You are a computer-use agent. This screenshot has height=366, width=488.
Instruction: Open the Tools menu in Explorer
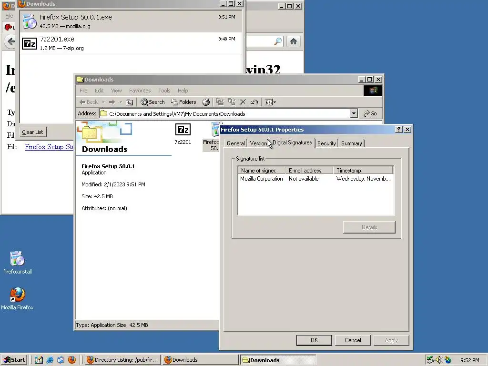164,91
